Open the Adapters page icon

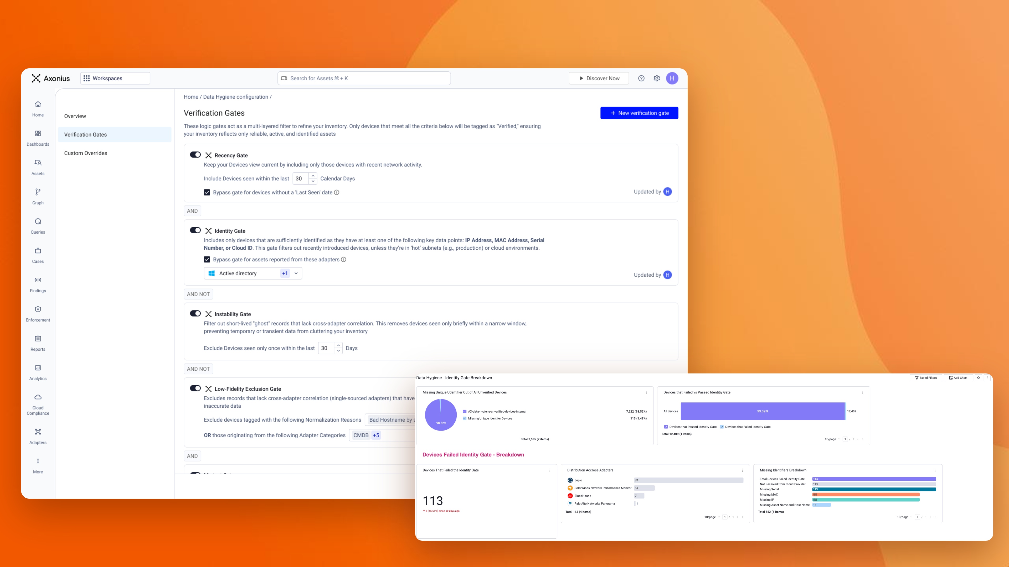[x=38, y=432]
